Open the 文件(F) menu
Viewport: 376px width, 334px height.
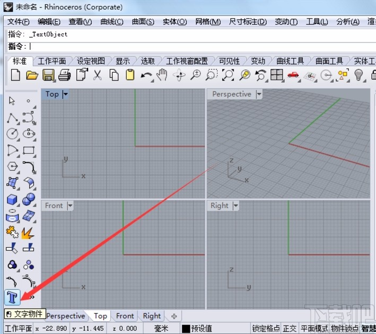click(19, 22)
